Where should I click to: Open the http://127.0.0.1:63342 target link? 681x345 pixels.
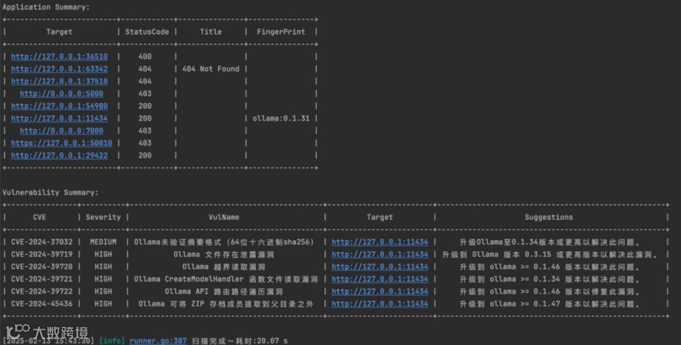59,69
